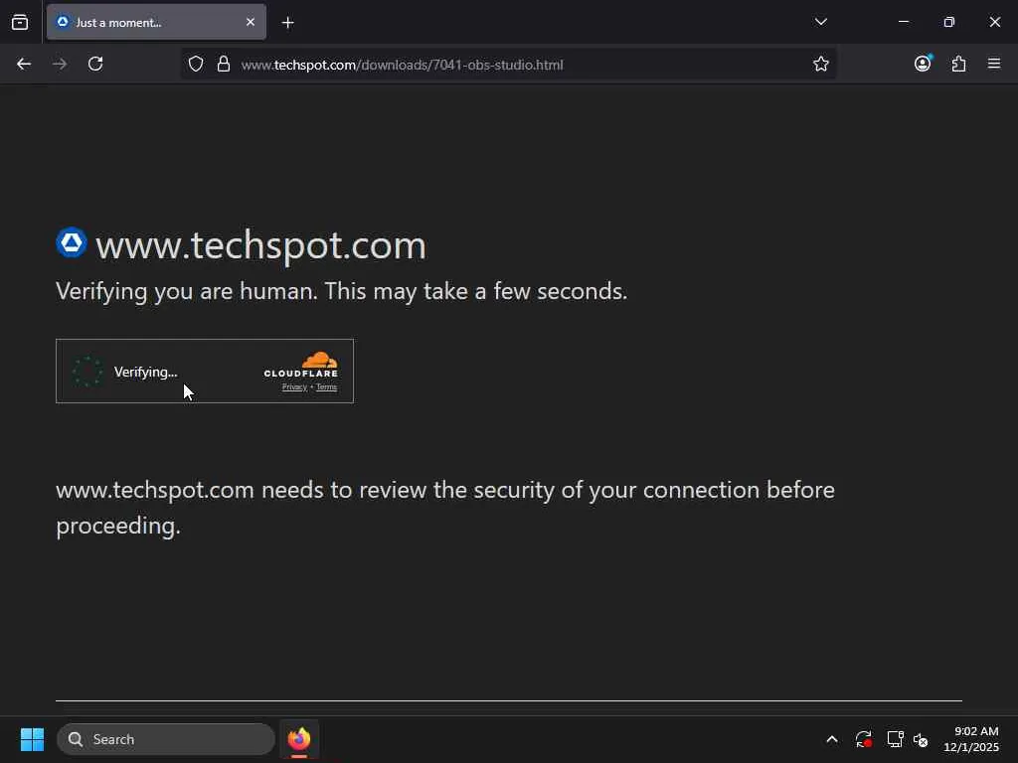Open the clock showing 9:02 AM
The height and width of the screenshot is (763, 1018).
(x=971, y=739)
